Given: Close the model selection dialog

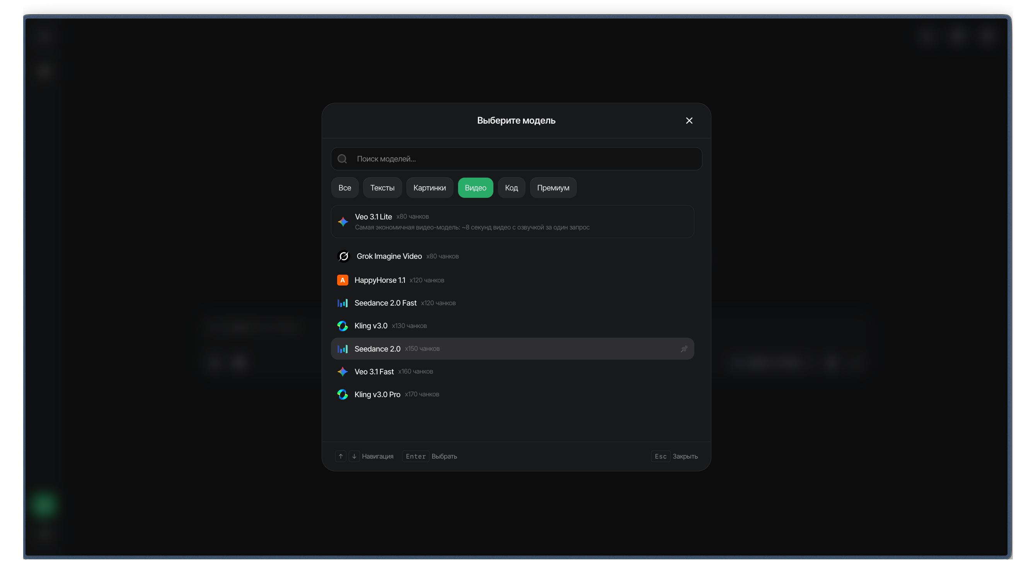Looking at the screenshot, I should (x=689, y=121).
